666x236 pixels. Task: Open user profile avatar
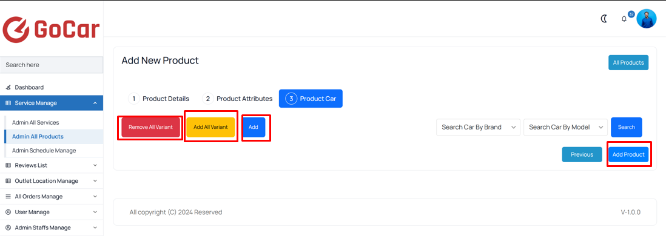tap(647, 19)
